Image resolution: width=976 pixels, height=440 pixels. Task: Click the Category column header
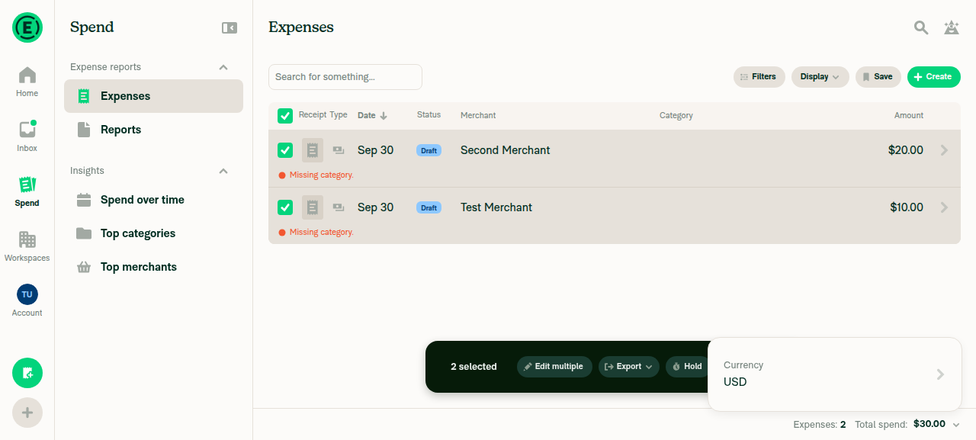pos(676,115)
